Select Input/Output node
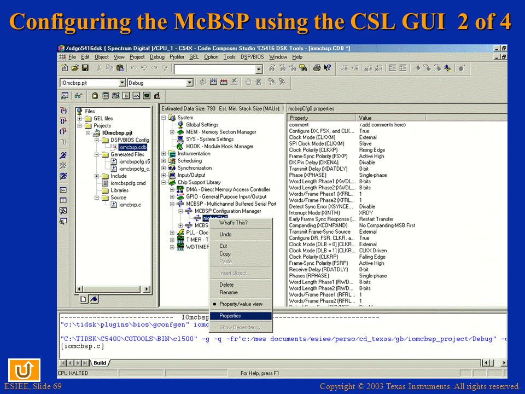Image resolution: width=525 pixels, height=394 pixels. click(x=191, y=175)
